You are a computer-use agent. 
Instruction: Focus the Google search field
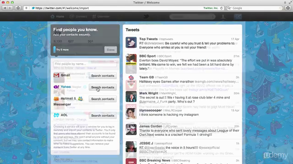(x=254, y=8)
